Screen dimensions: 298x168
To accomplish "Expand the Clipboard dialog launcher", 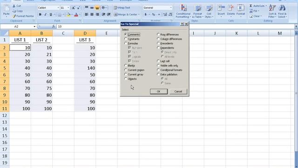I will click(x=34, y=21).
